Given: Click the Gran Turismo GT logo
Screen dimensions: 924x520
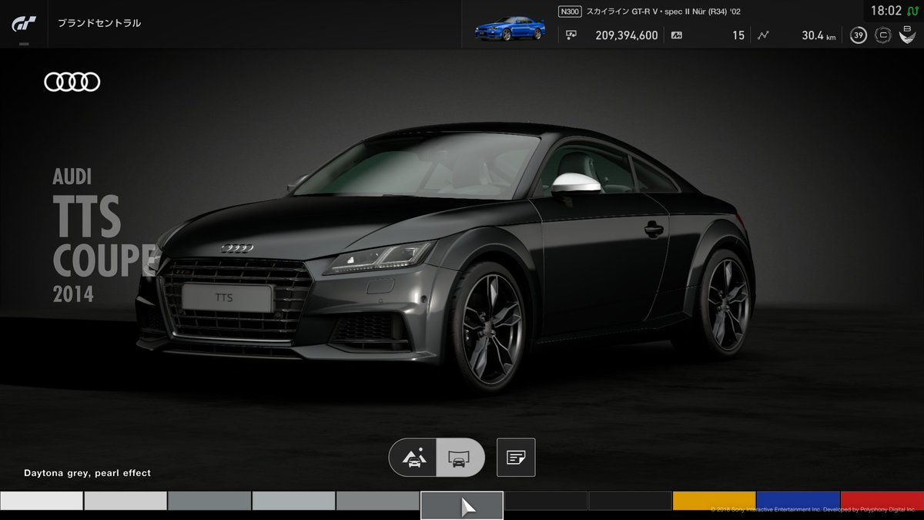Looking at the screenshot, I should 22,24.
